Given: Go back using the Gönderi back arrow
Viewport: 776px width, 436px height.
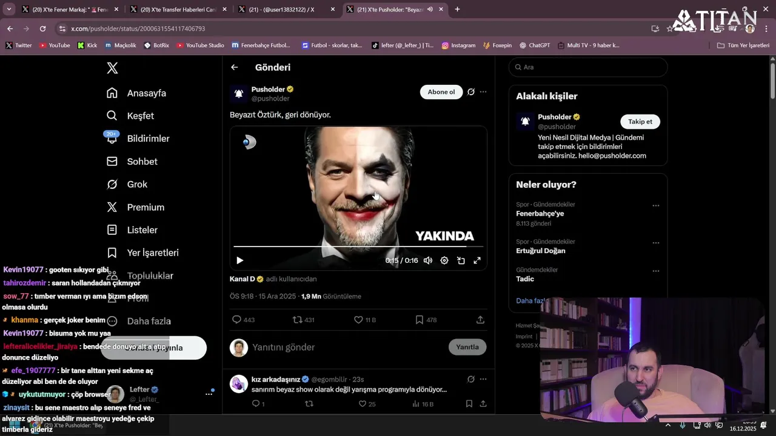Looking at the screenshot, I should [x=235, y=67].
